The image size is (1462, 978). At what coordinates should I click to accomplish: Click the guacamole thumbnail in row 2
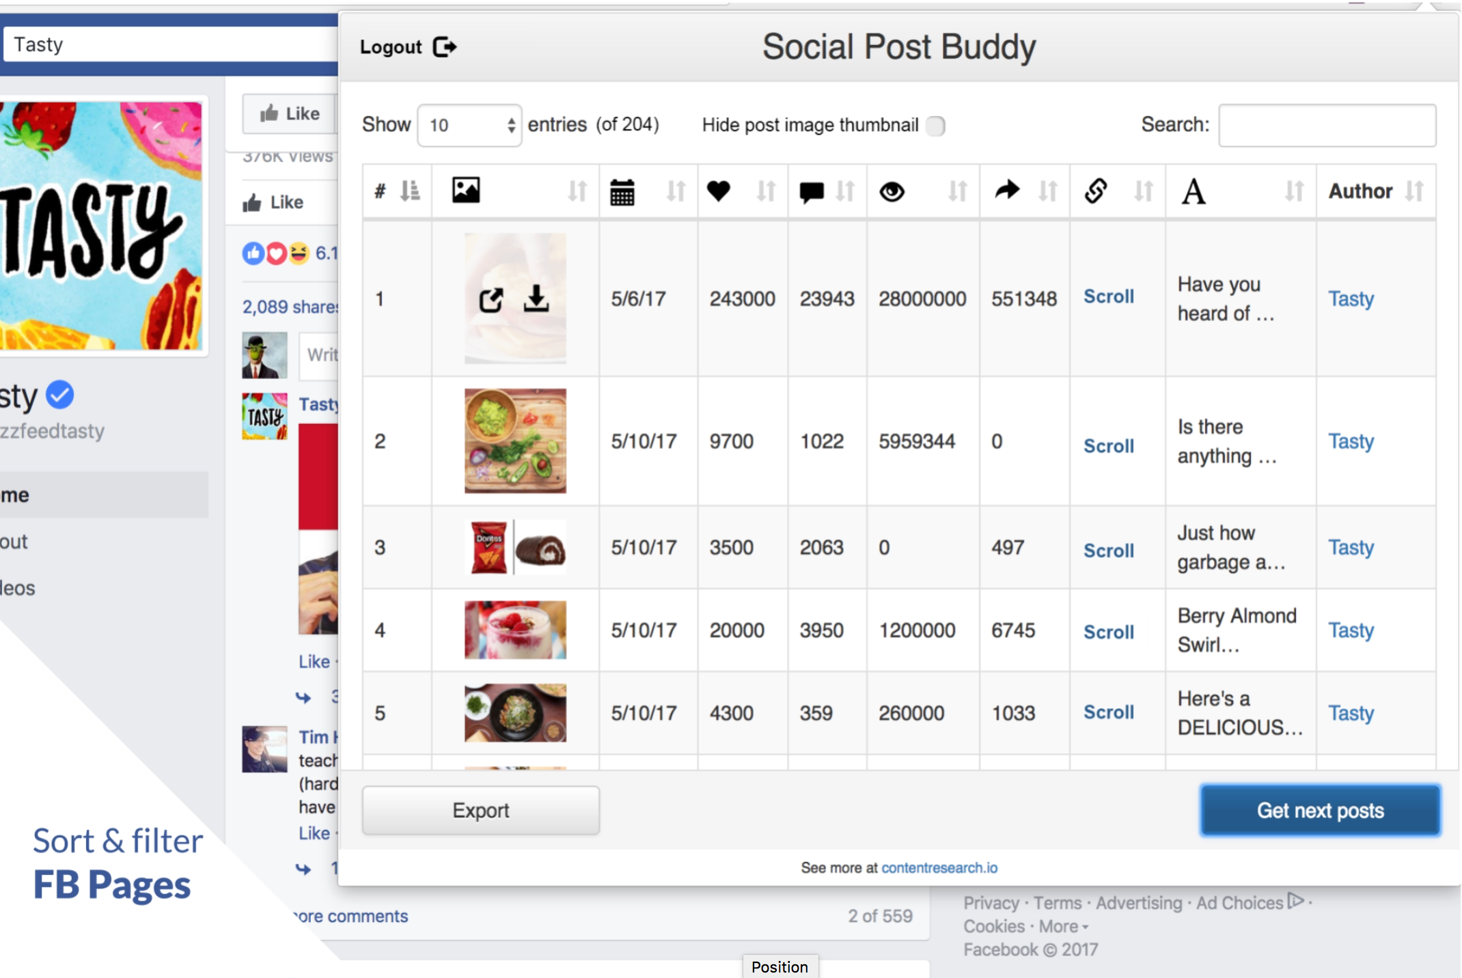point(515,441)
